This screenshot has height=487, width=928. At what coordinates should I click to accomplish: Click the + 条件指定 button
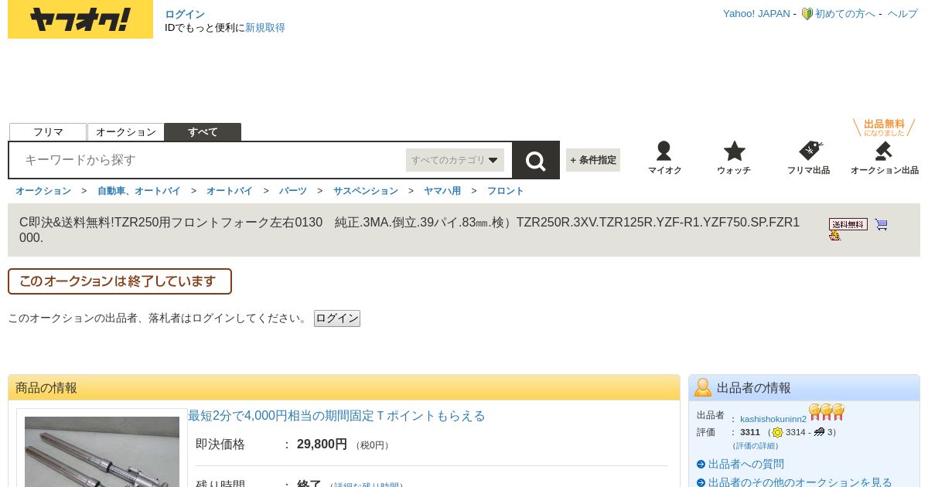(593, 160)
